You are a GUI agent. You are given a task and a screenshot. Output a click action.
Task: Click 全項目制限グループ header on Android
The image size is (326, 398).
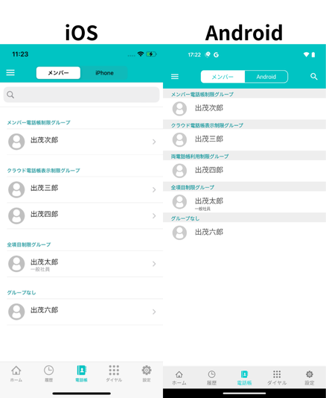[193, 187]
